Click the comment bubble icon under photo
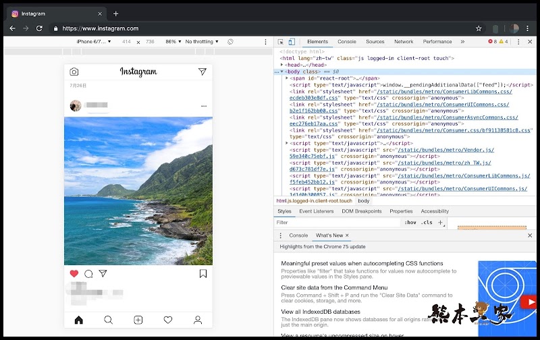Viewport: 540px width, 340px height. point(88,274)
